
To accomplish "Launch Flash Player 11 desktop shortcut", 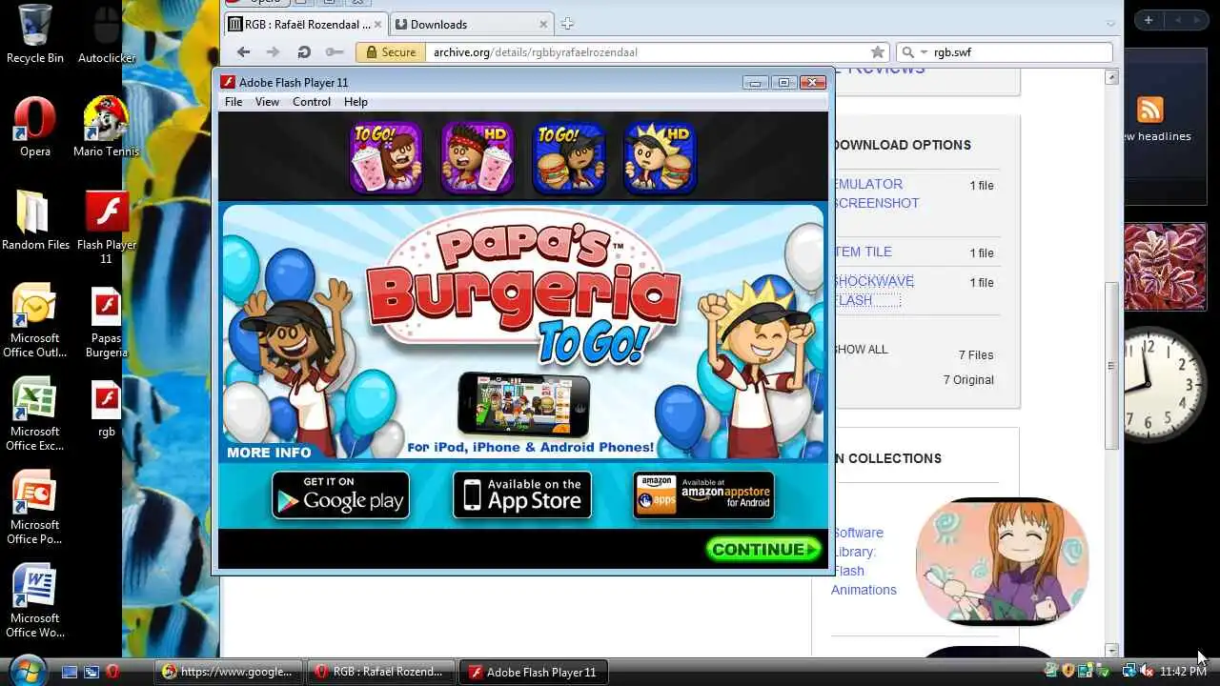I will (106, 227).
